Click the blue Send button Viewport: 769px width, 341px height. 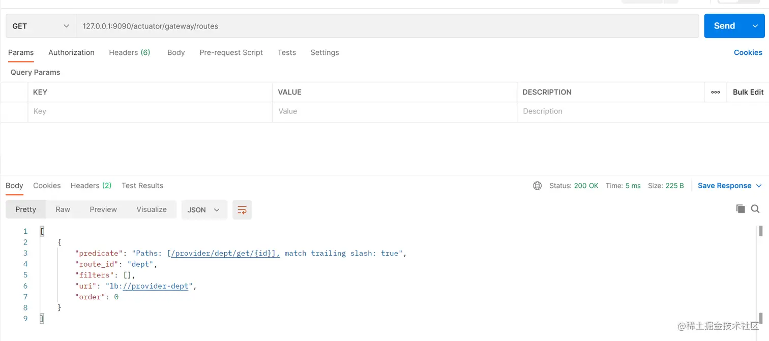tap(724, 26)
